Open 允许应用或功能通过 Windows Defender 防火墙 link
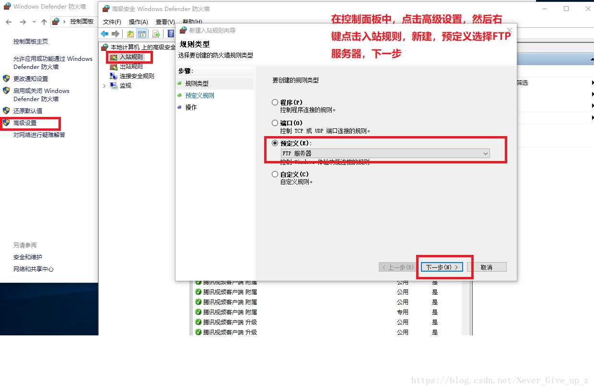This screenshot has width=594, height=390. pyautogui.click(x=53, y=63)
